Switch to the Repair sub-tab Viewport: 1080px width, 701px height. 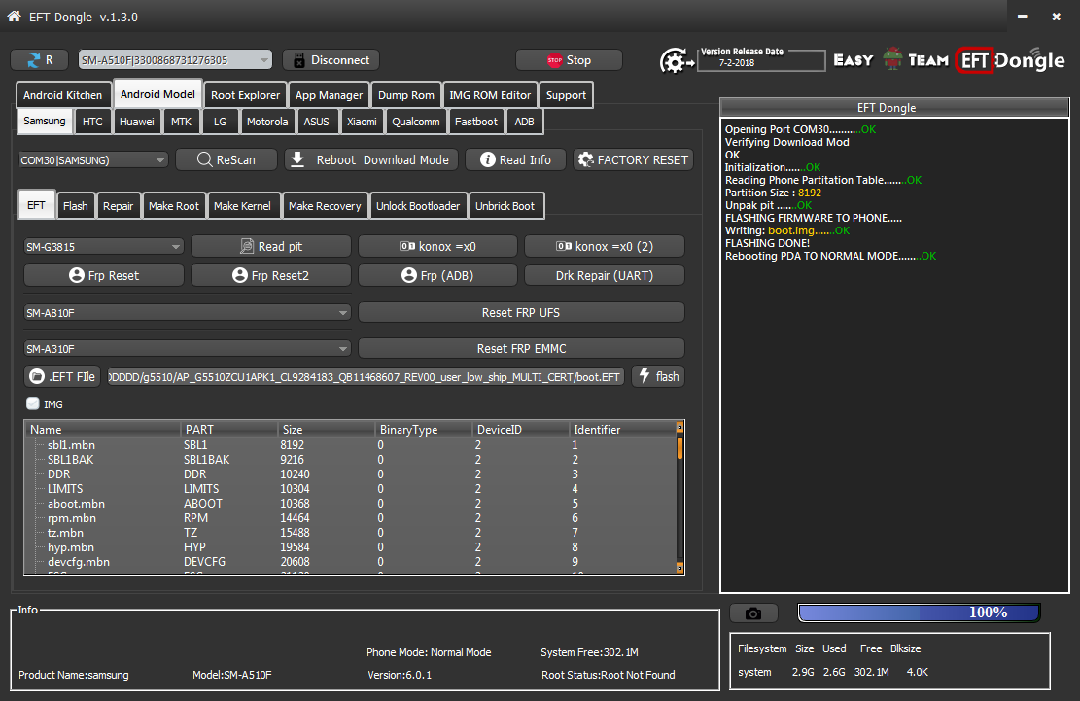tap(118, 206)
